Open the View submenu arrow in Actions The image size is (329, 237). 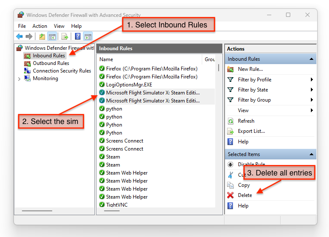312,110
